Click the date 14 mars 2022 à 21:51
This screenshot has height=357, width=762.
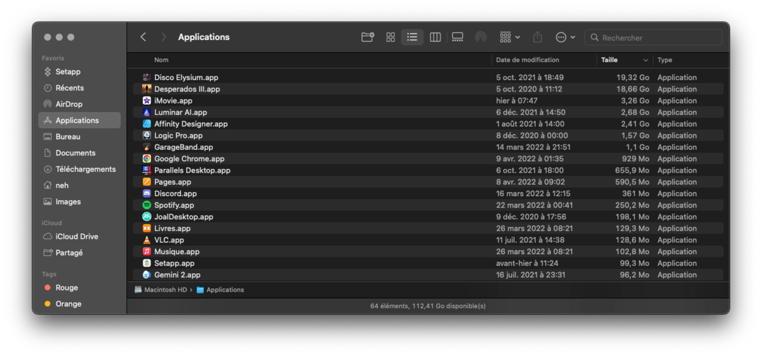pos(533,147)
